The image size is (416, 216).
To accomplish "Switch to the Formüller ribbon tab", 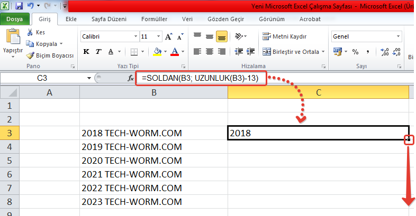I will coord(155,19).
